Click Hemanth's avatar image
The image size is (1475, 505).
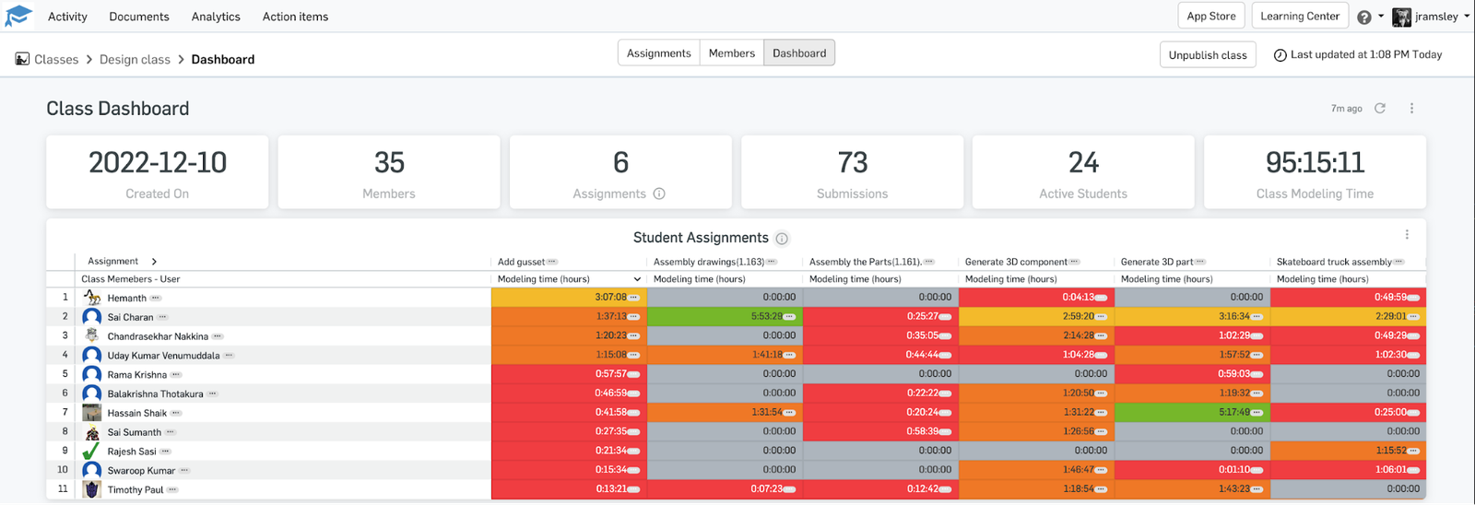91,298
